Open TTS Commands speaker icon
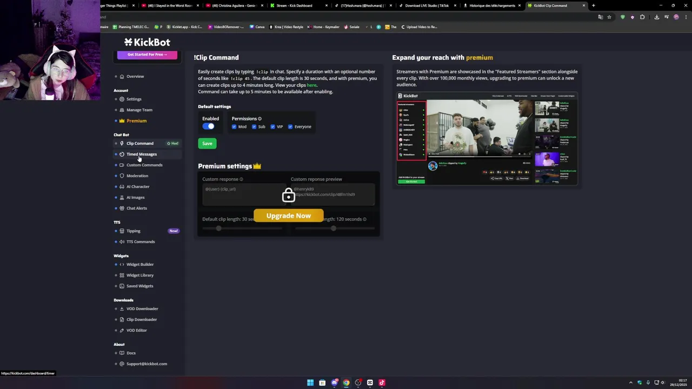The width and height of the screenshot is (692, 389). point(122,242)
